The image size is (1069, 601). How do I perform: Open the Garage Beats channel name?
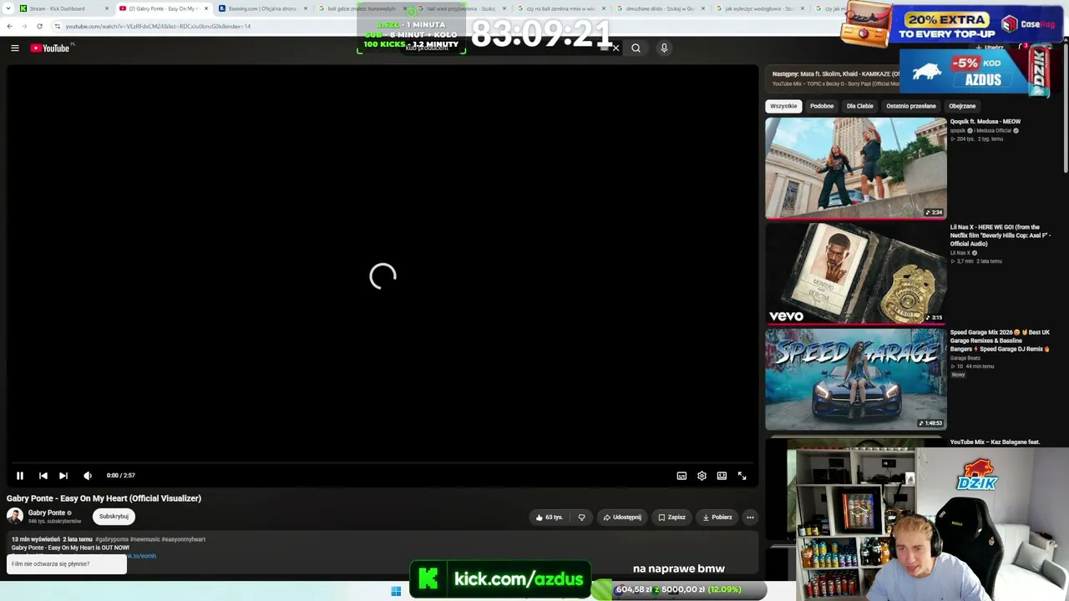point(965,358)
